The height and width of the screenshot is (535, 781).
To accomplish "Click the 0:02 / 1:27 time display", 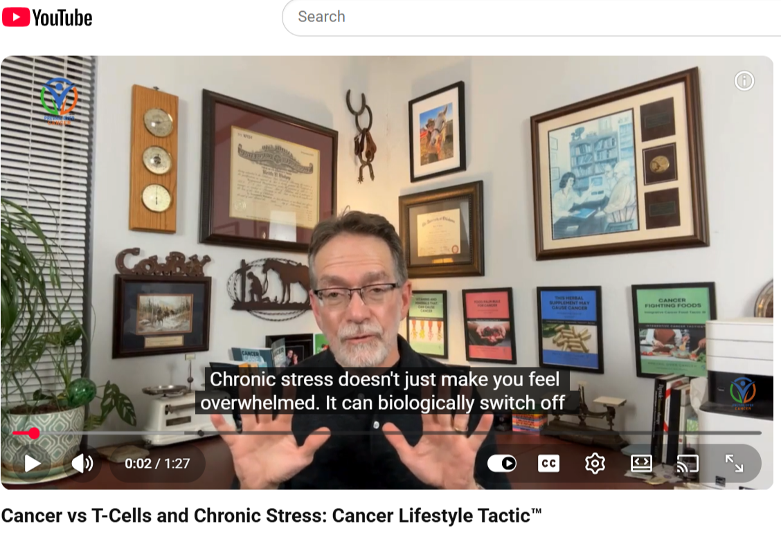I will point(157,463).
